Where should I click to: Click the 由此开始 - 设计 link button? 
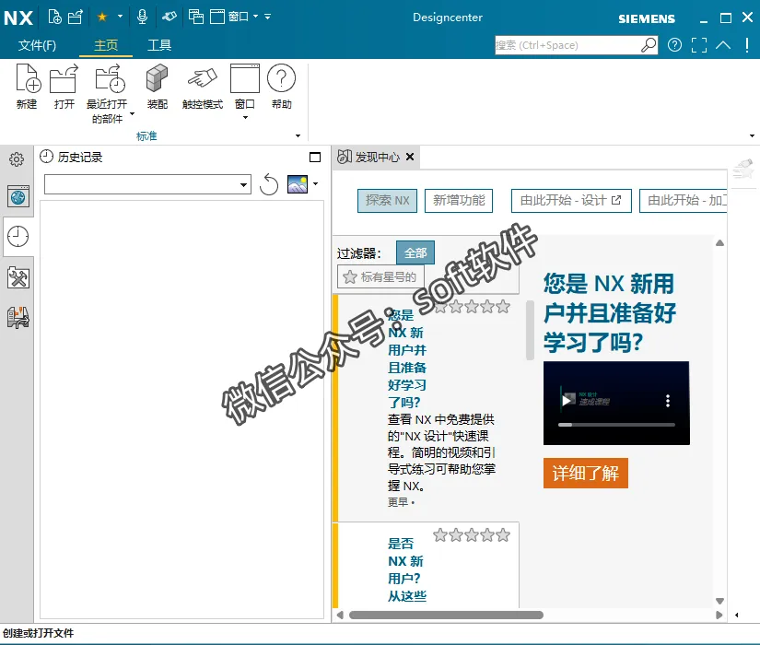click(x=571, y=200)
